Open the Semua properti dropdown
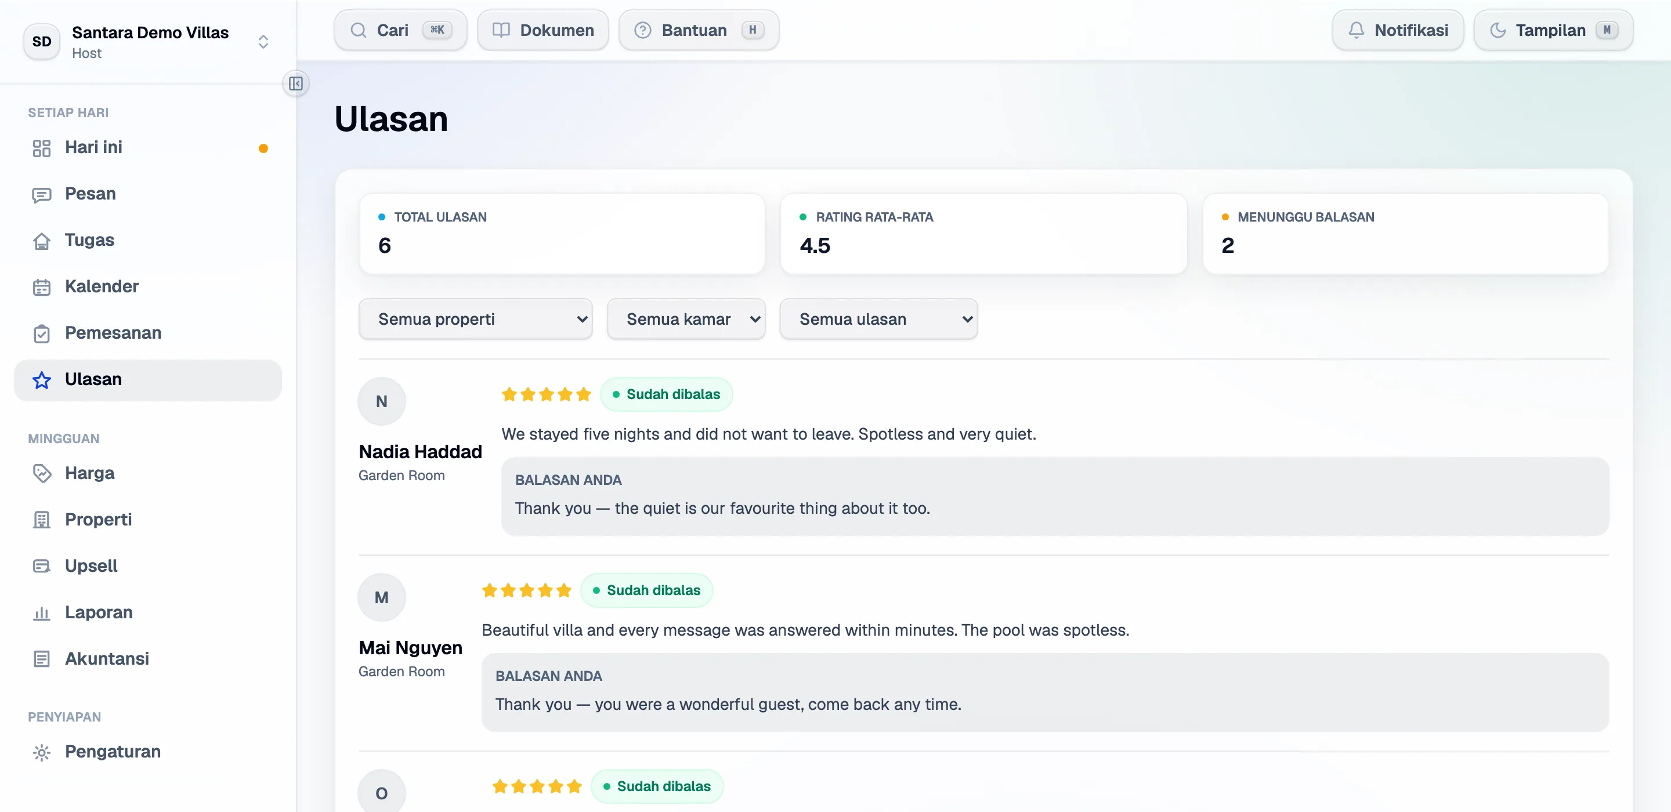The height and width of the screenshot is (812, 1671). point(476,319)
